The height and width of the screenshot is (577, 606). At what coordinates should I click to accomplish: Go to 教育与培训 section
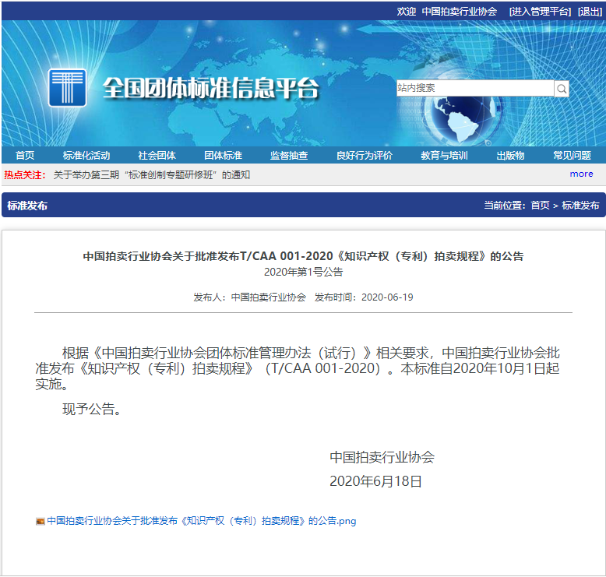pyautogui.click(x=444, y=156)
